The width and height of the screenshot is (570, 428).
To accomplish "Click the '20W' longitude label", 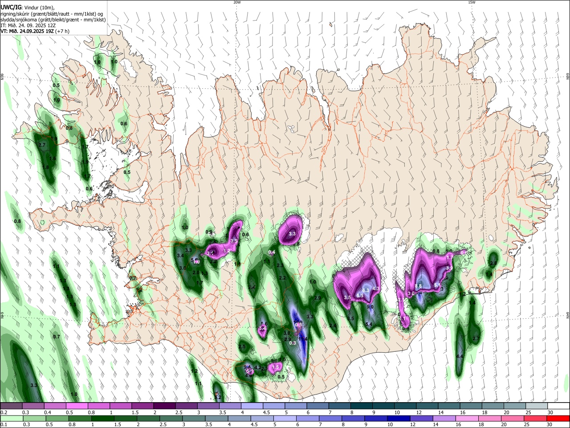I will click(236, 2).
